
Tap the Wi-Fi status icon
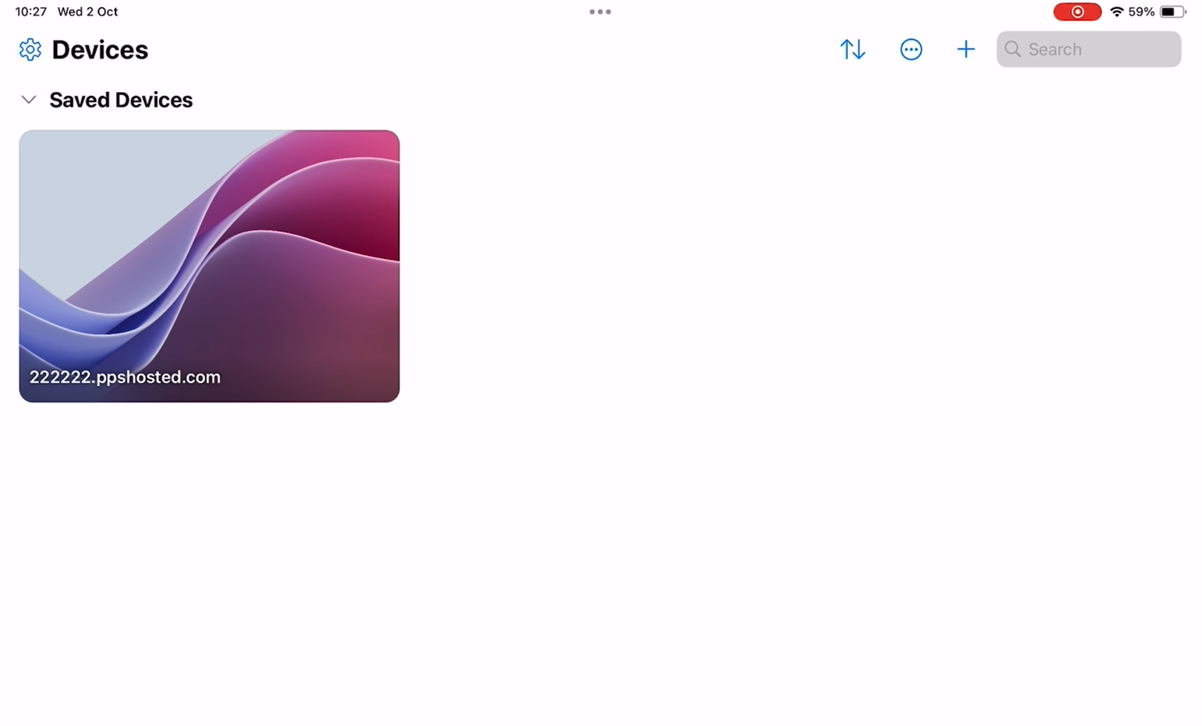[1116, 12]
